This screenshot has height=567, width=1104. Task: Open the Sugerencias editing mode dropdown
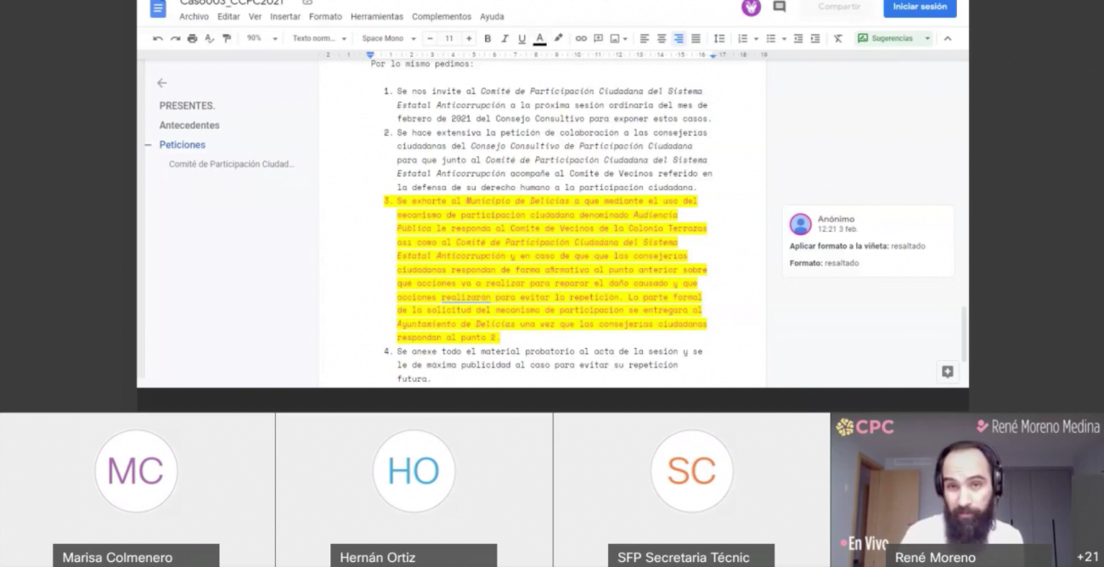tap(894, 38)
